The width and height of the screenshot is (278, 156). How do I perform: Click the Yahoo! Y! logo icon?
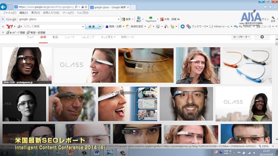(10, 26)
